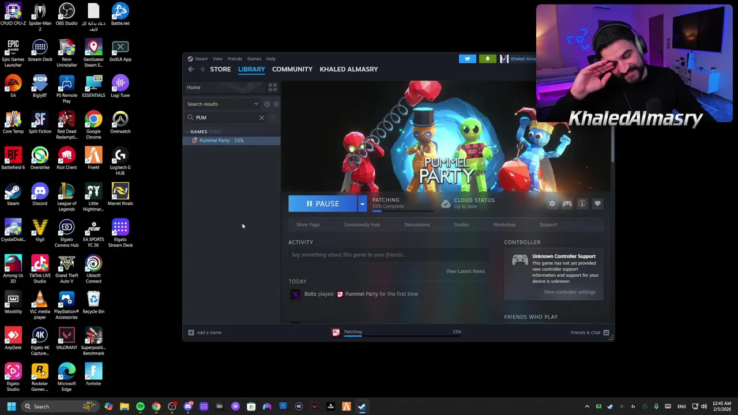Click Add a Game plus icon

pyautogui.click(x=191, y=333)
